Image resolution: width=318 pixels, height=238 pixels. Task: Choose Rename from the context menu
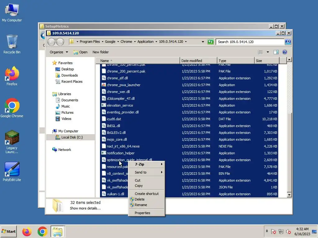point(147,205)
